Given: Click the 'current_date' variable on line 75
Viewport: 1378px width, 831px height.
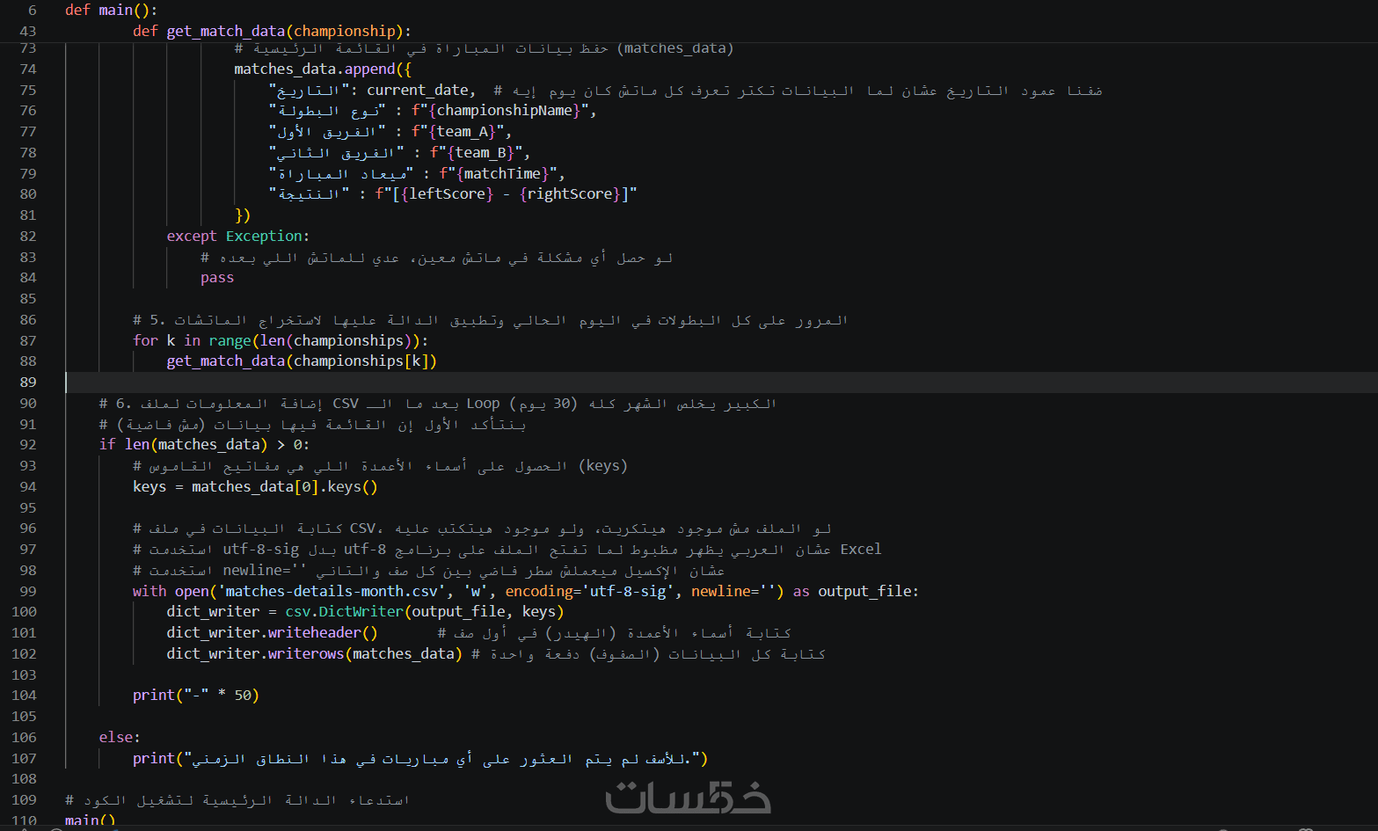Looking at the screenshot, I should [x=417, y=90].
